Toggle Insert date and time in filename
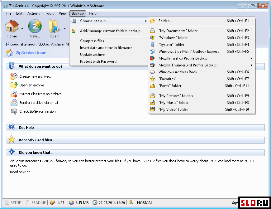The image size is (271, 209). pos(109,48)
